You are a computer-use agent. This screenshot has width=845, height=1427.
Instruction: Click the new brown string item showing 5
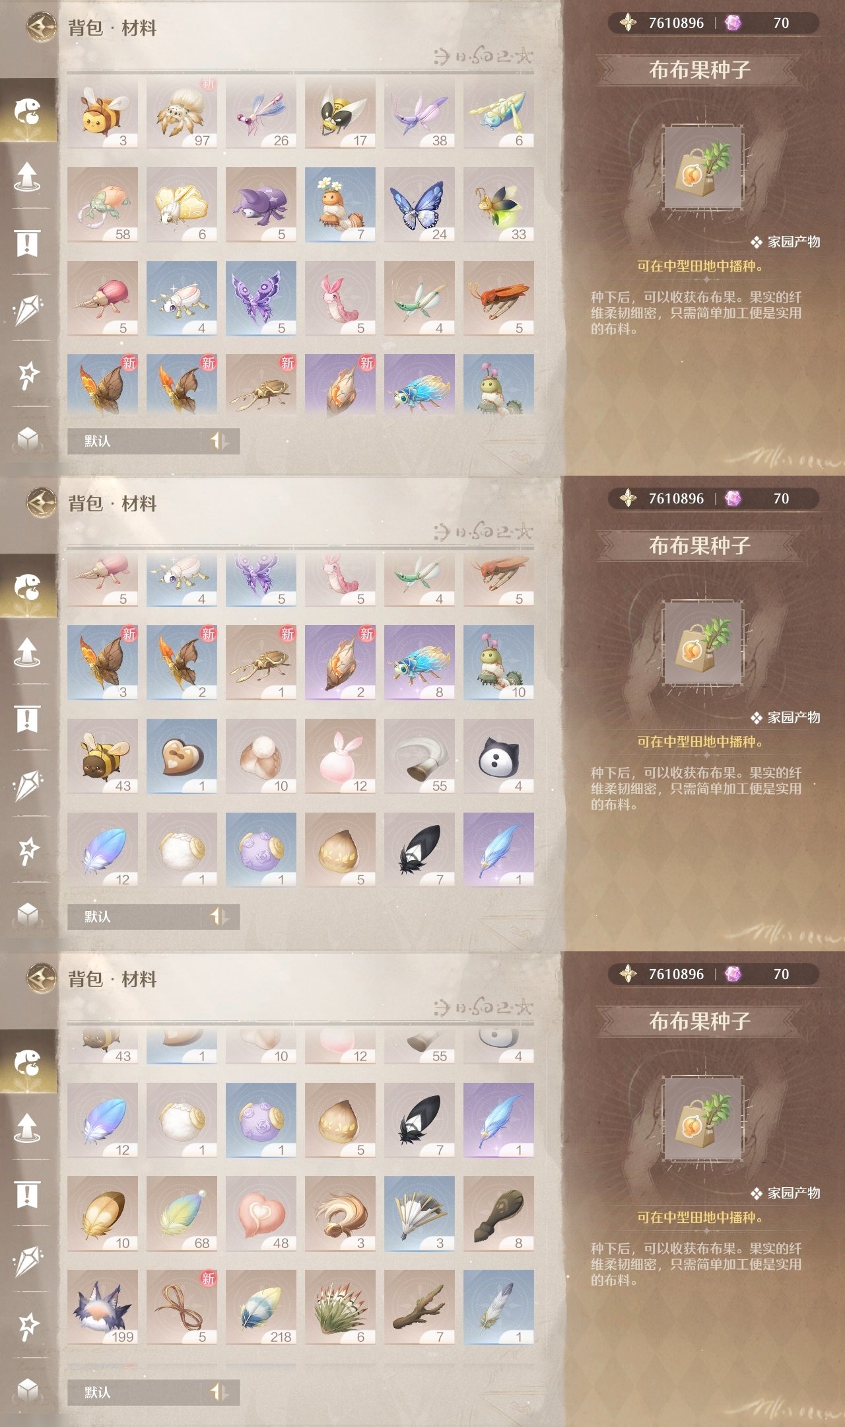pos(182,1307)
